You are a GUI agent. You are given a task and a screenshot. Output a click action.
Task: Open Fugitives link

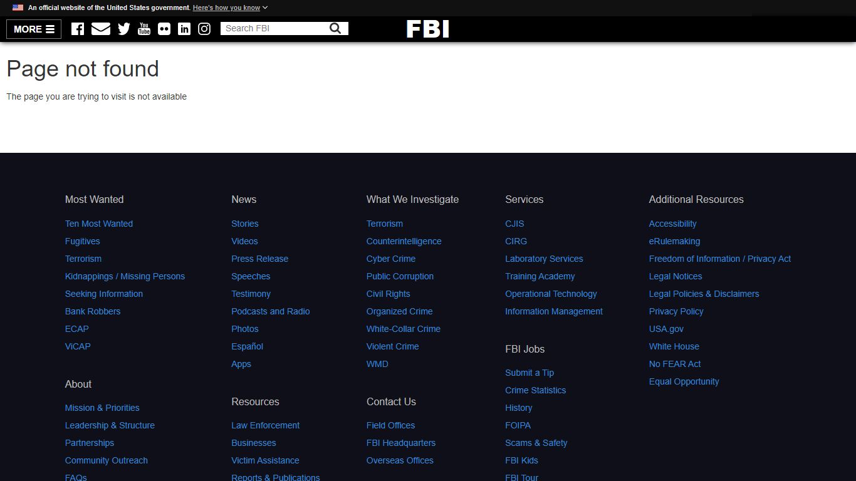click(83, 241)
